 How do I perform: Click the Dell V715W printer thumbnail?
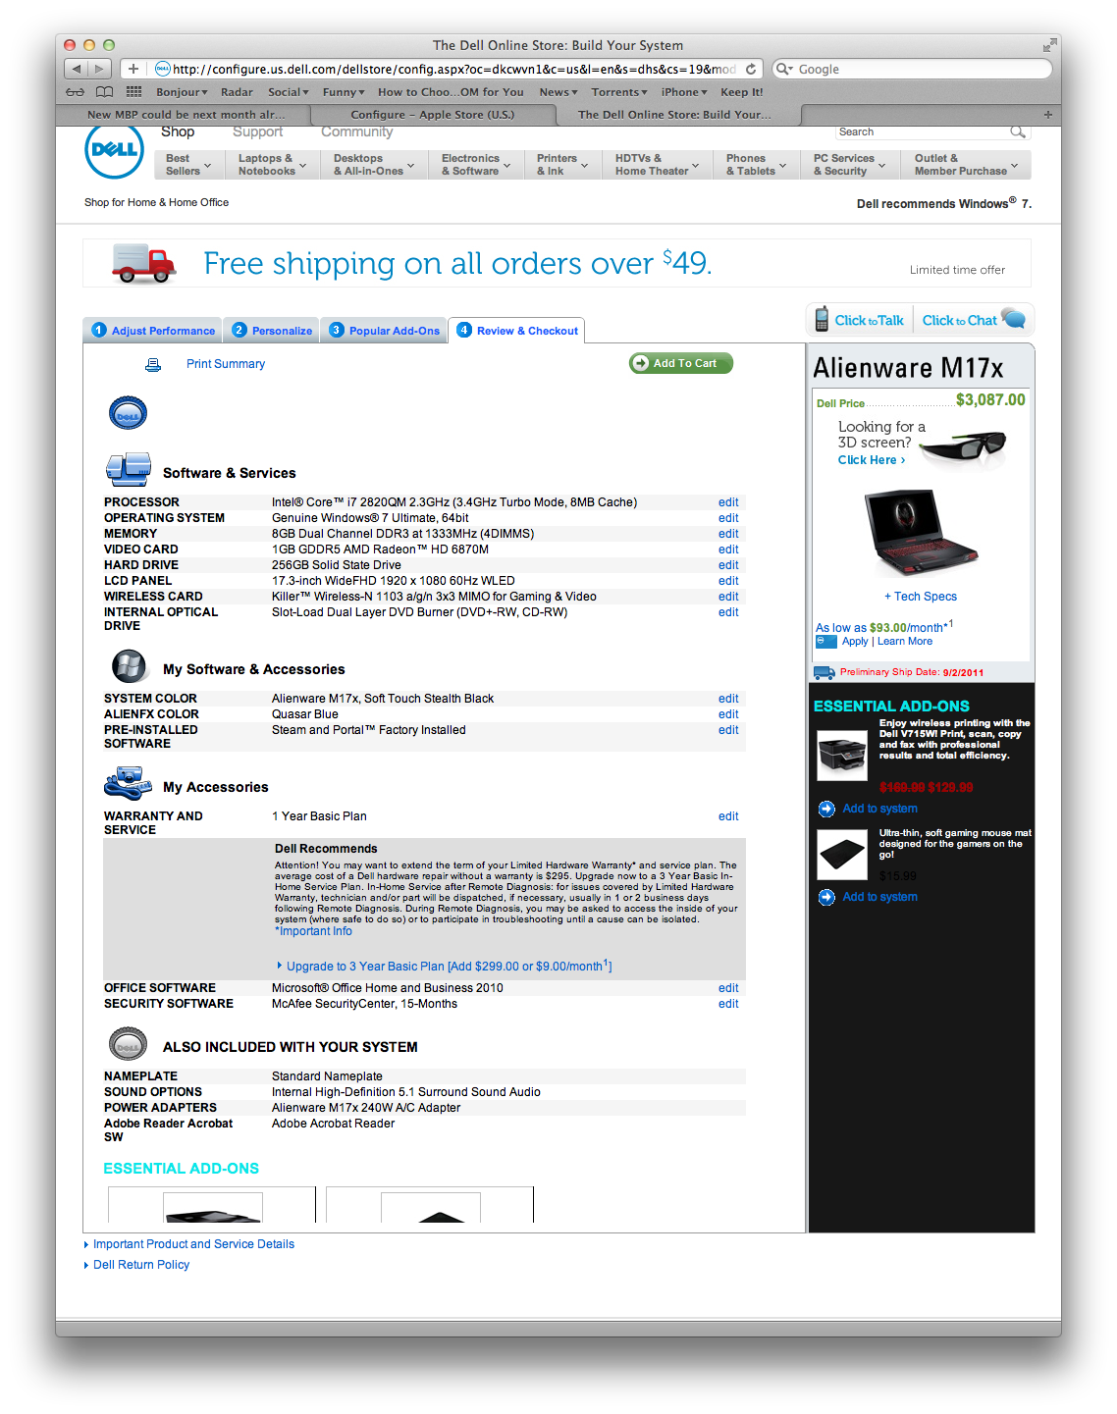[x=842, y=756]
